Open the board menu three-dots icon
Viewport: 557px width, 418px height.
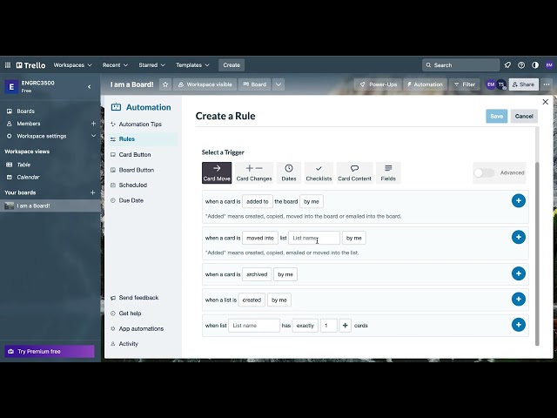point(547,84)
